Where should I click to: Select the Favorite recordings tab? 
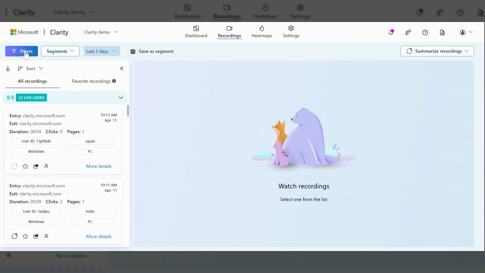coord(91,81)
